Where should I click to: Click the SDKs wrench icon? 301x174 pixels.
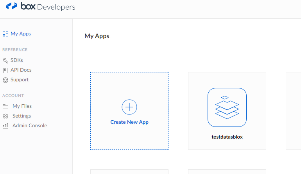click(x=5, y=61)
